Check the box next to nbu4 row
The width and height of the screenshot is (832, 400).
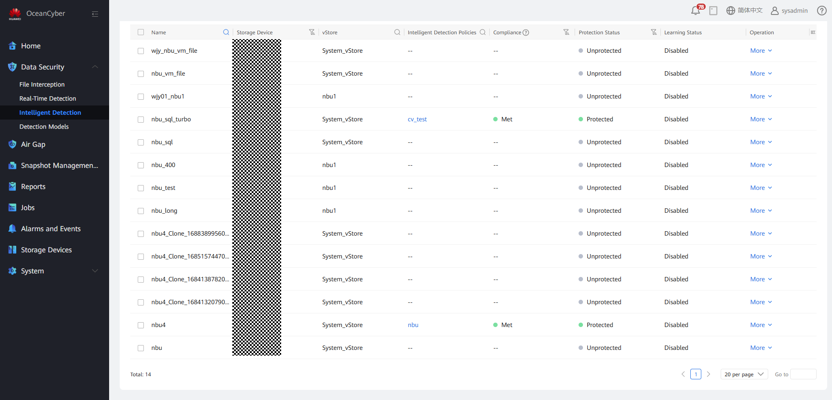point(141,325)
